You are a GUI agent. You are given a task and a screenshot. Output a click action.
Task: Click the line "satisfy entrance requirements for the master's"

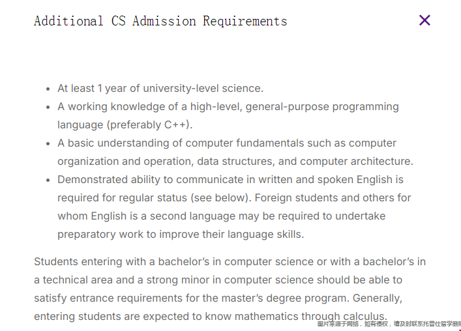click(218, 298)
